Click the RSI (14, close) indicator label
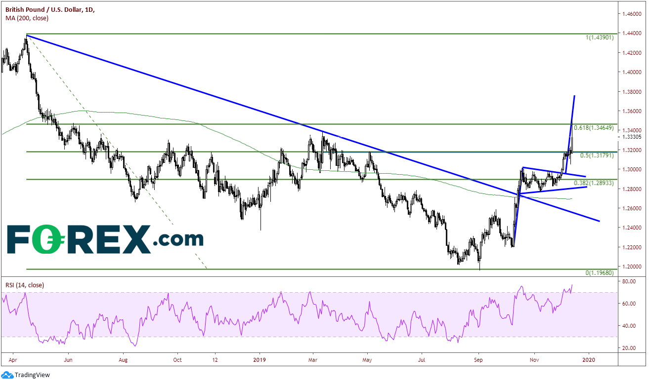 pyautogui.click(x=24, y=285)
